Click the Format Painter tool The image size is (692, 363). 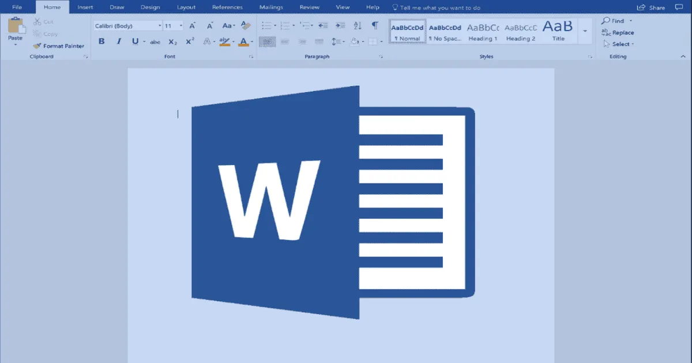pyautogui.click(x=58, y=46)
